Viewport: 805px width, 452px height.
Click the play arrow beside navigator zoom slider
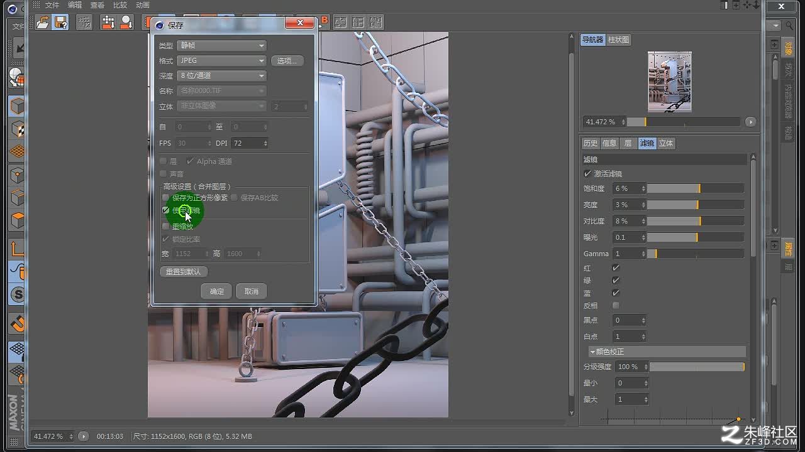(750, 122)
